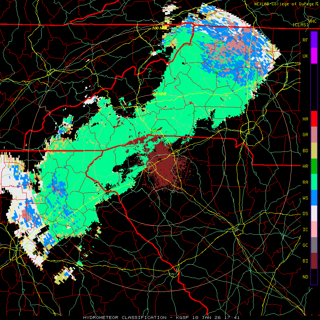Click the HA legend label

(305, 119)
